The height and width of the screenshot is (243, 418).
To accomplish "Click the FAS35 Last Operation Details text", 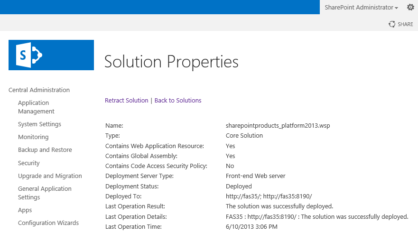I will [x=317, y=216].
